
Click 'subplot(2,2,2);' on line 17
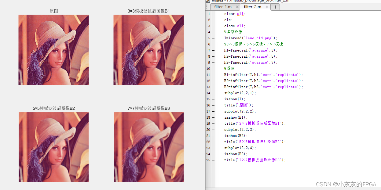point(240,111)
